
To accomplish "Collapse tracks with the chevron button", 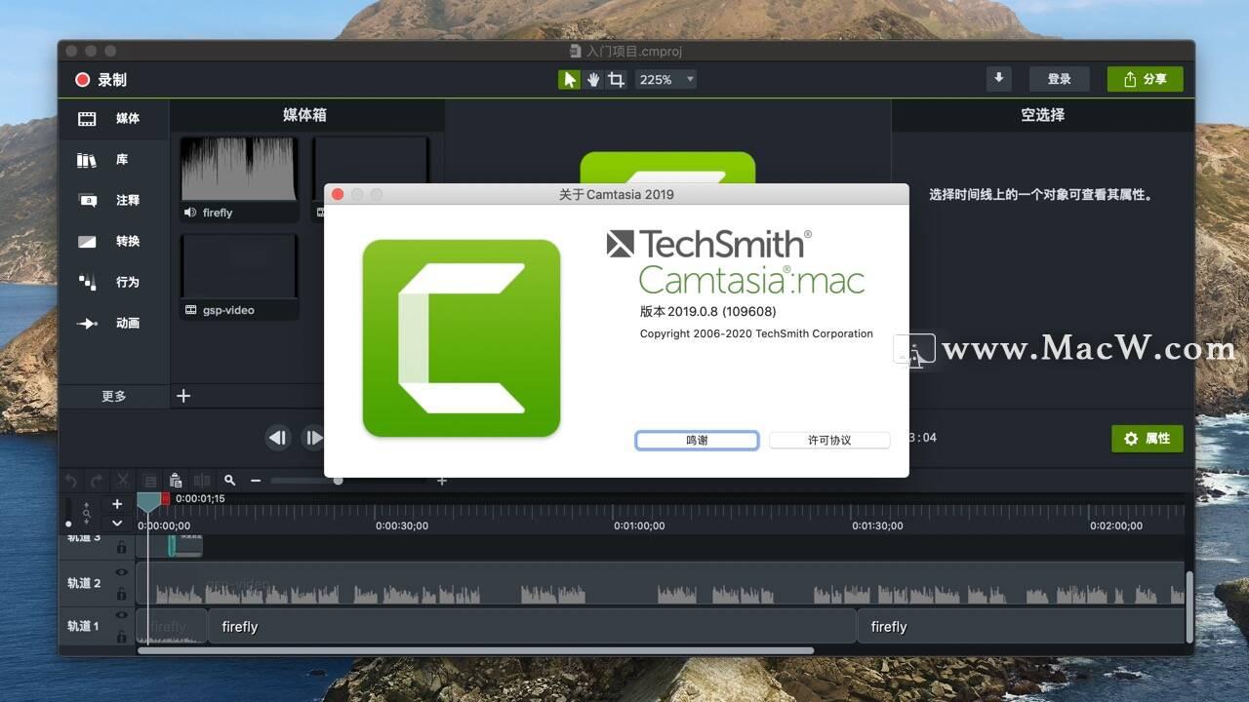I will pos(117,524).
